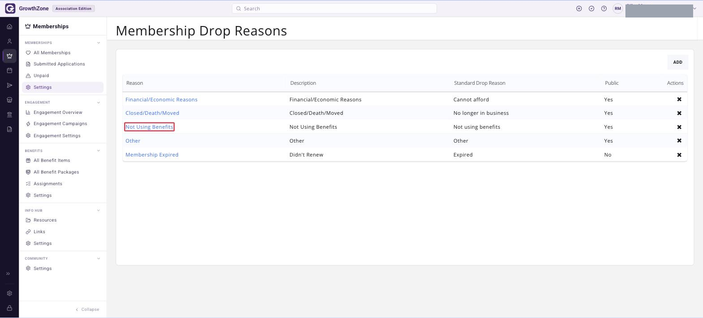Open the Not Using Benefits reason link
Image resolution: width=703 pixels, height=318 pixels.
(149, 127)
